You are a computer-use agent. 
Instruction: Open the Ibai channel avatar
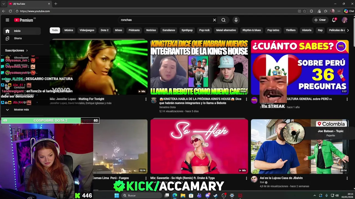[254, 179]
